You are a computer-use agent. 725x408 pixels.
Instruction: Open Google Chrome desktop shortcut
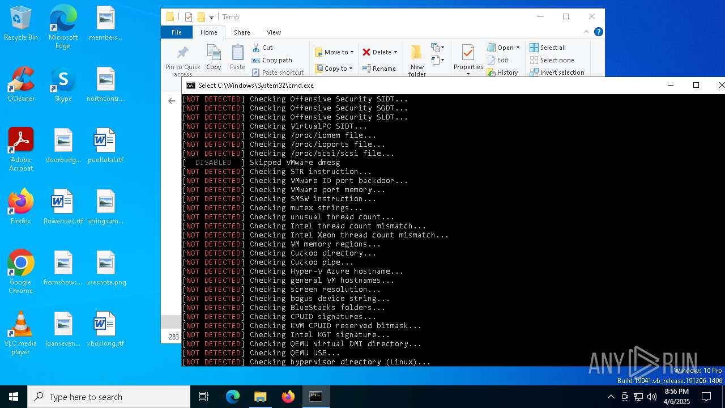21,272
